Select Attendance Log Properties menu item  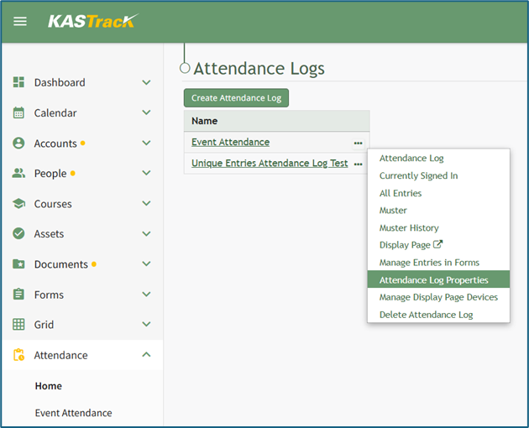tap(433, 280)
